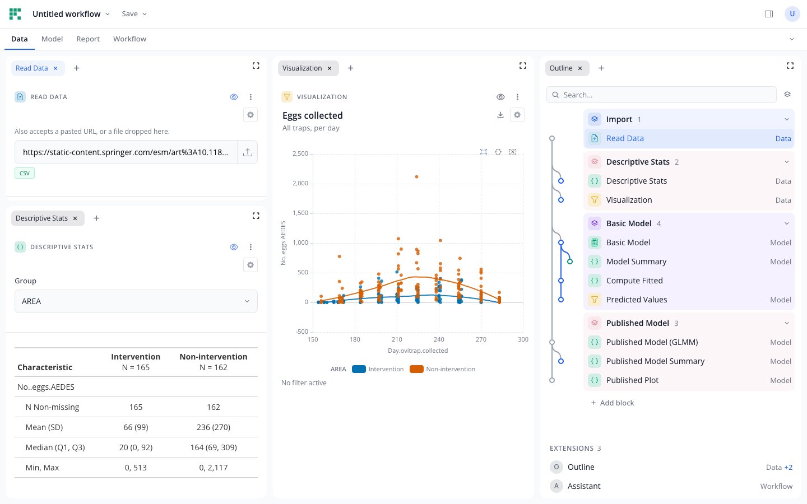This screenshot has width=807, height=504.
Task: Close the Read Data tab
Action: pos(55,68)
